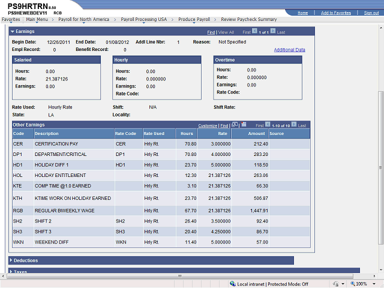Click Last link in Earnings header
Screen dimensions: 384x288
tap(281, 32)
